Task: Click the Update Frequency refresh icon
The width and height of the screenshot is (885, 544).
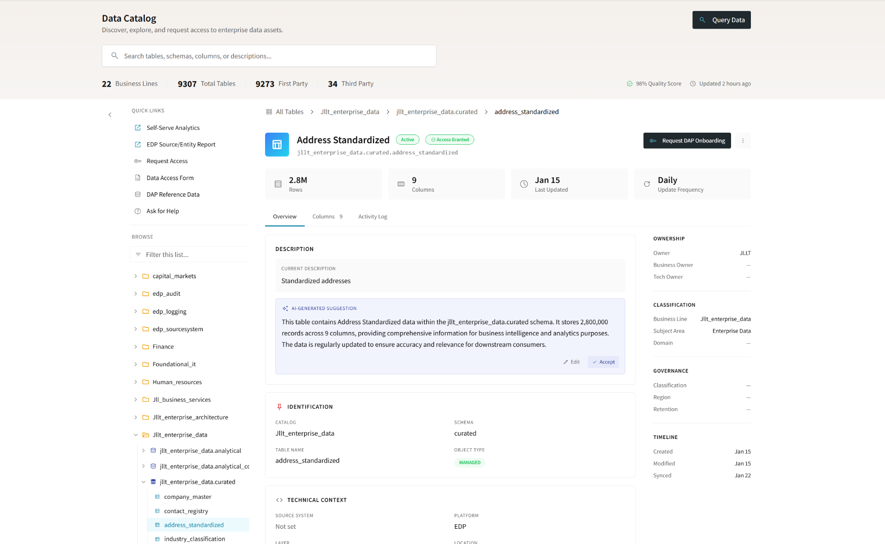Action: [x=647, y=184]
